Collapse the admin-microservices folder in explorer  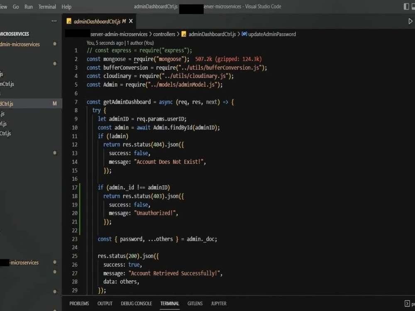click(20, 44)
